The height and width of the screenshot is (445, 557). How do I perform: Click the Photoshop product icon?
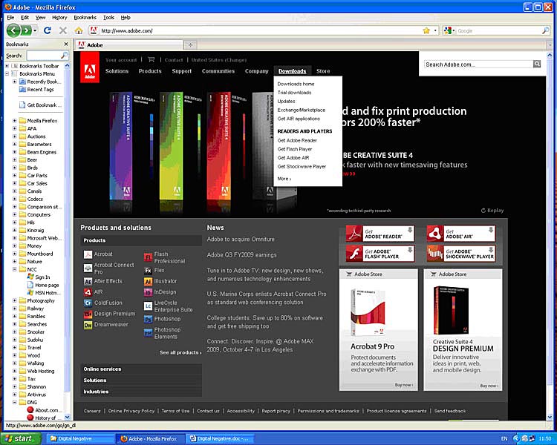click(x=149, y=318)
